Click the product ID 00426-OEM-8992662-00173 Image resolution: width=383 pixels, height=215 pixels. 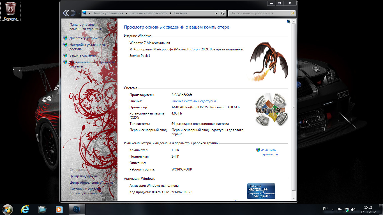click(172, 192)
